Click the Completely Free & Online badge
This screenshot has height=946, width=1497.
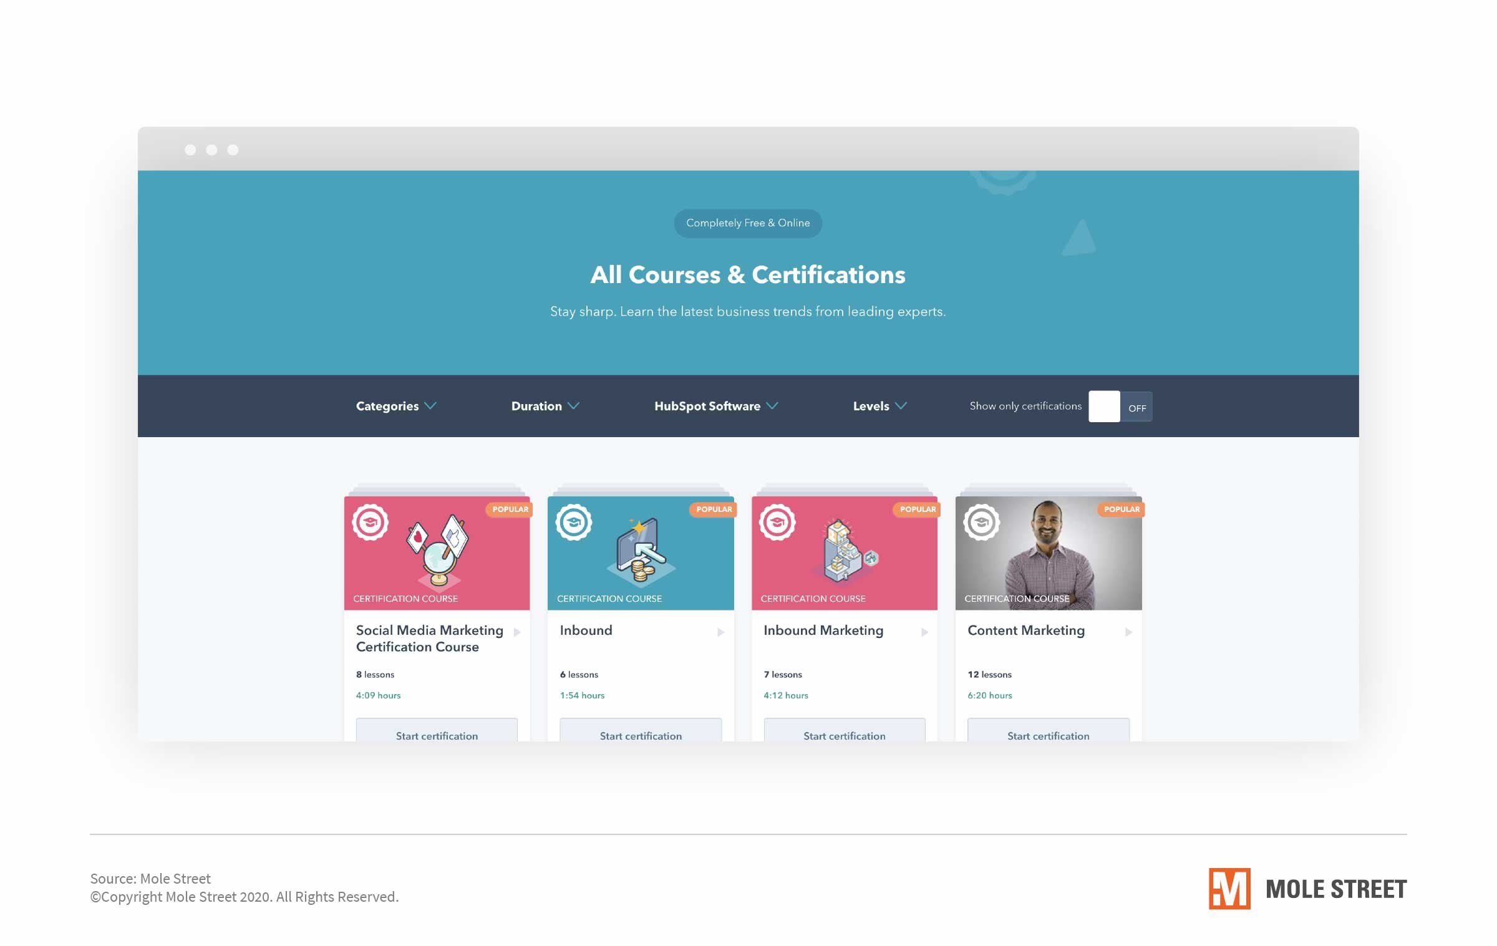tap(747, 223)
